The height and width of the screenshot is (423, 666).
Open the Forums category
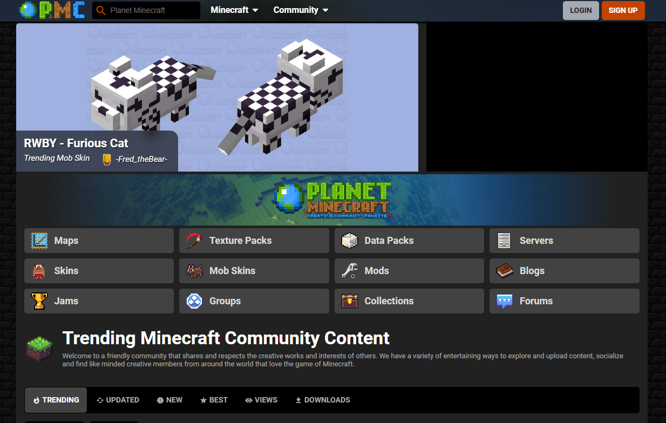click(x=565, y=301)
